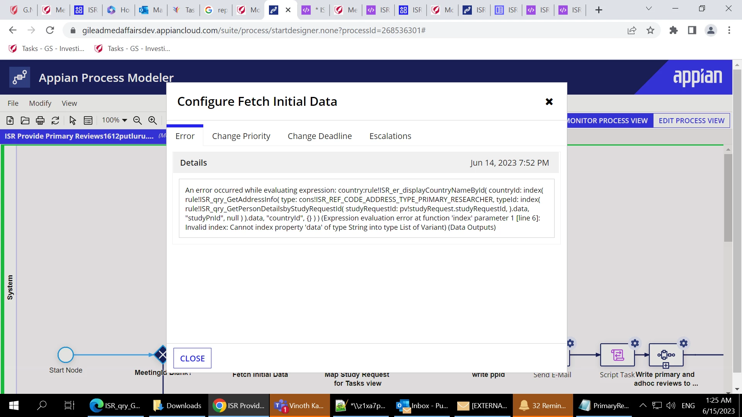The width and height of the screenshot is (742, 417).
Task: Open the Chrome profile avatar
Action: pos(711,30)
